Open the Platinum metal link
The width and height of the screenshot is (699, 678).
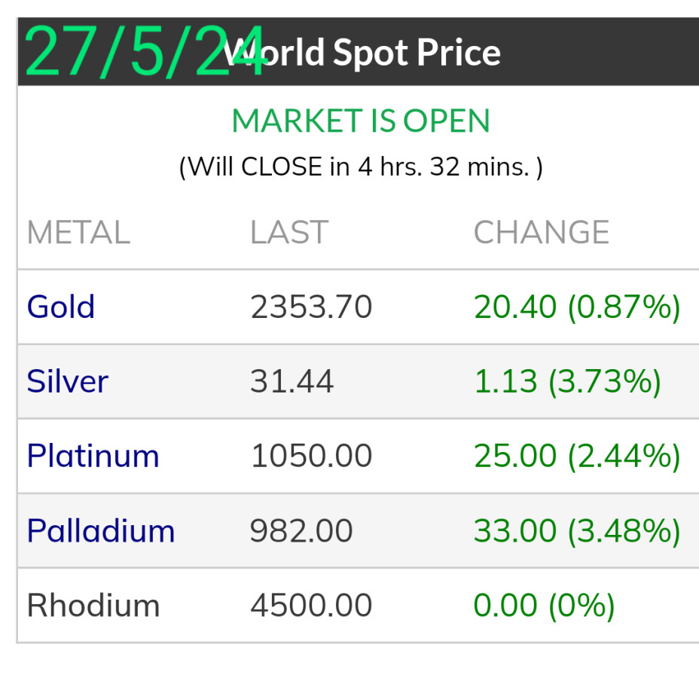pos(93,456)
